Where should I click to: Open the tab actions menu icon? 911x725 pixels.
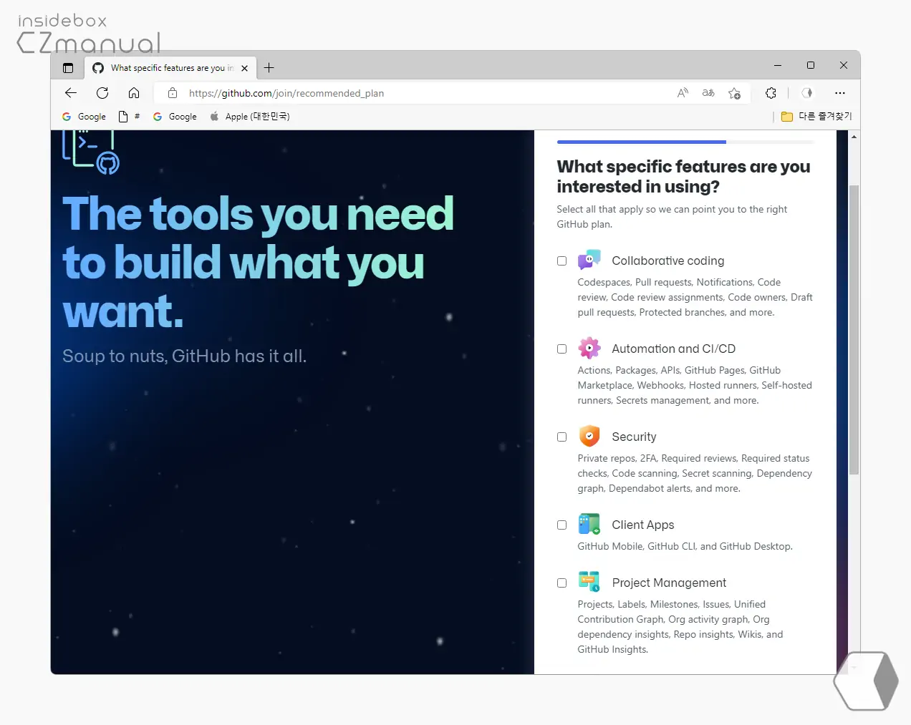tap(68, 68)
